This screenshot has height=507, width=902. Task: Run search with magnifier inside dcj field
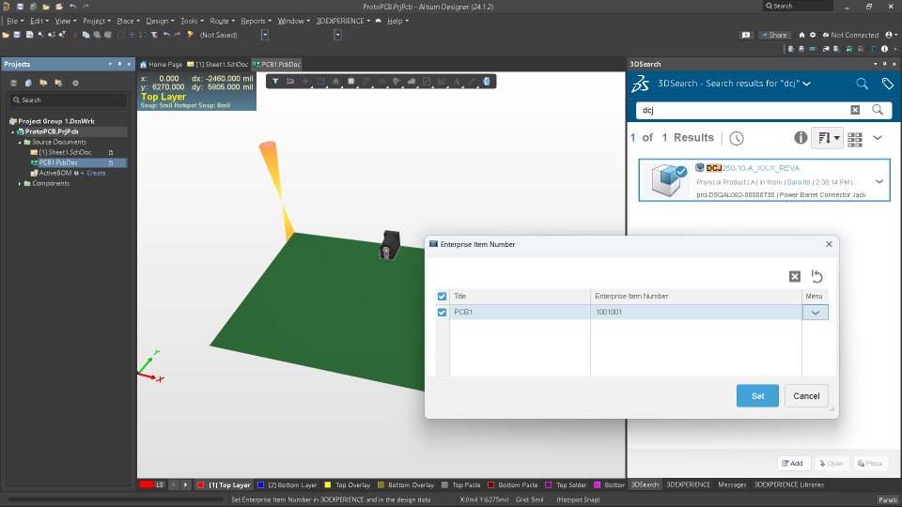point(878,110)
